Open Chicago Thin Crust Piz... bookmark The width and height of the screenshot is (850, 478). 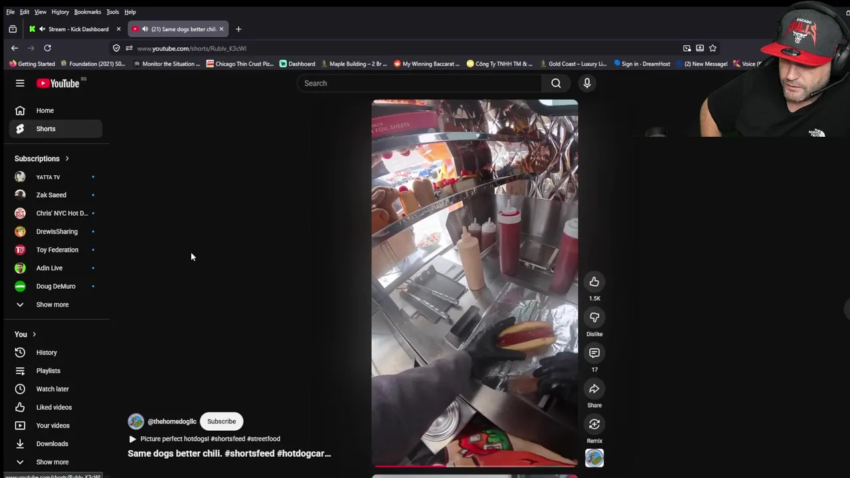(240, 64)
